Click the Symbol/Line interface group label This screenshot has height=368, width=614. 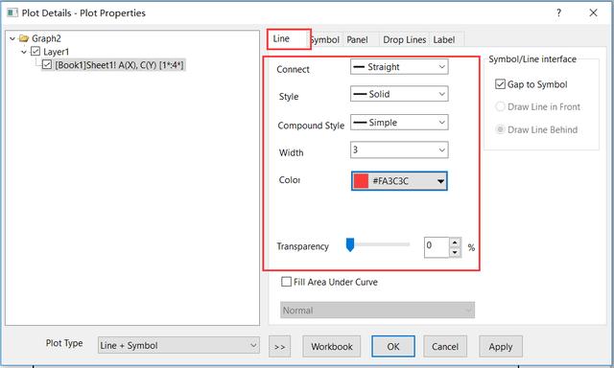tap(532, 59)
